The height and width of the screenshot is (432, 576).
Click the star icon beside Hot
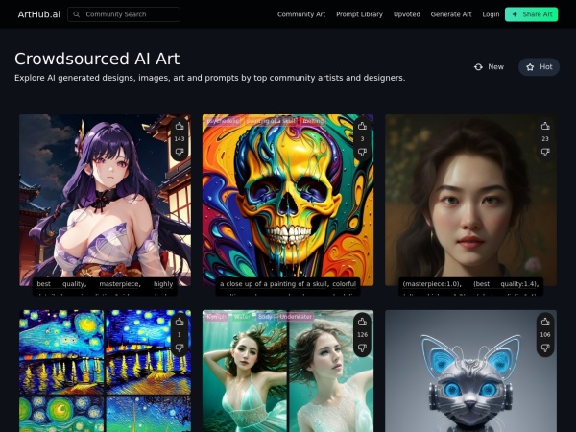530,67
